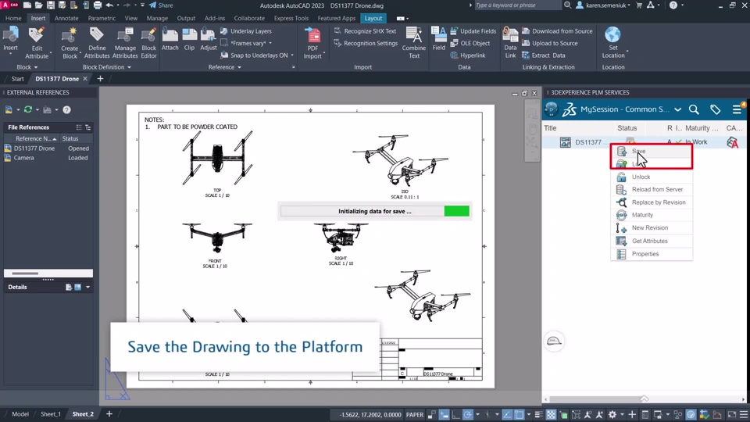Screen dimensions: 750x422
Task: Toggle object snap in status bar
Action: coord(519,415)
